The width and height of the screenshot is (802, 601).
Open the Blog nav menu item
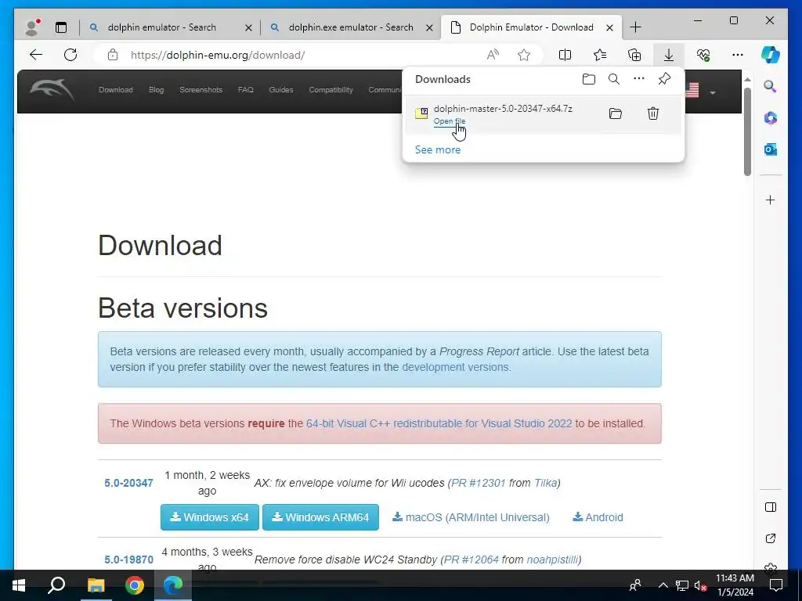[x=156, y=90]
